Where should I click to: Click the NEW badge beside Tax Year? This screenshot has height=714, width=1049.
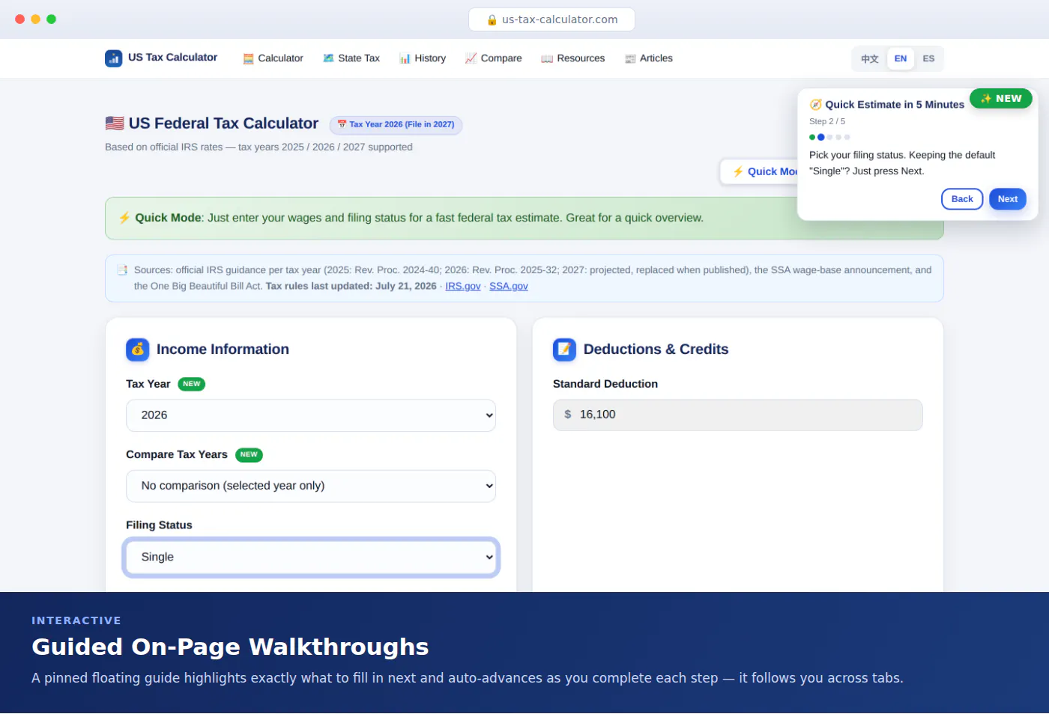point(192,385)
